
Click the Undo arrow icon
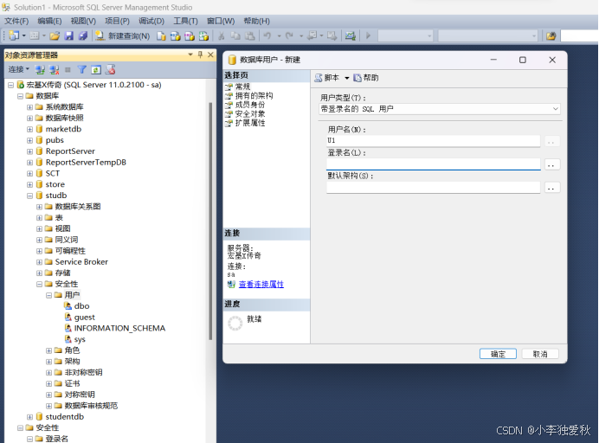(267, 35)
